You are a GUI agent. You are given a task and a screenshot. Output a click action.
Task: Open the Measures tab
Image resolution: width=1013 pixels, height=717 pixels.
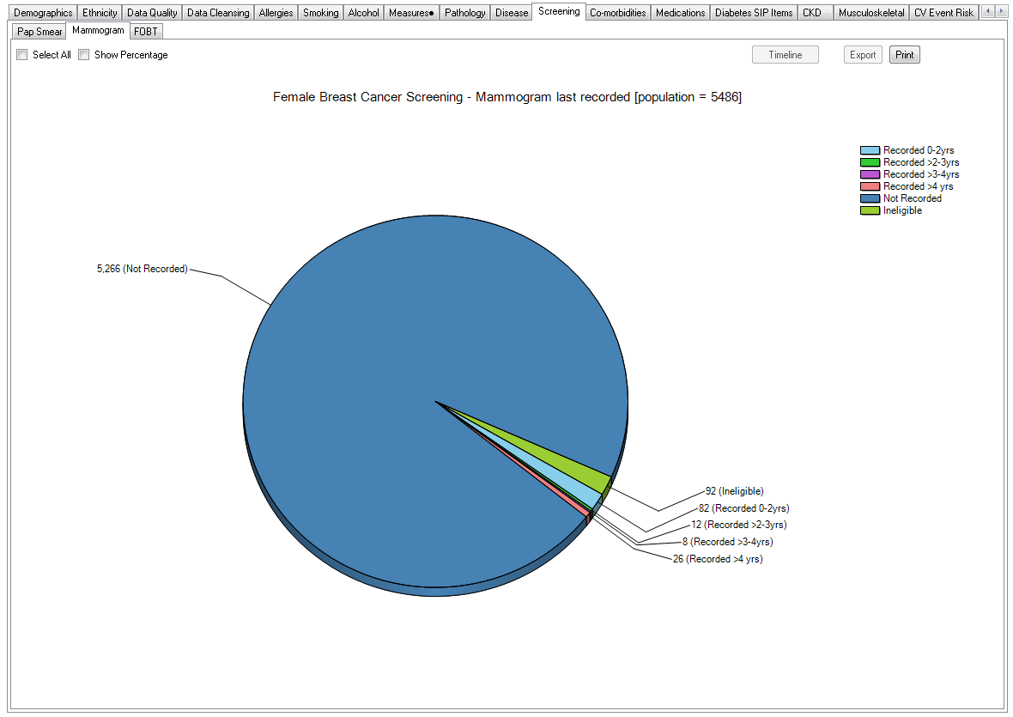411,13
